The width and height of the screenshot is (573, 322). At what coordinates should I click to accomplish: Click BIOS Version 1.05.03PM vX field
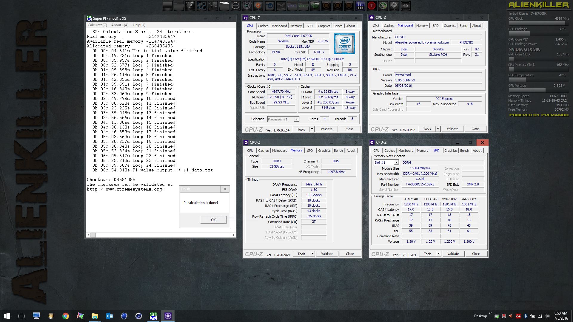(438, 80)
